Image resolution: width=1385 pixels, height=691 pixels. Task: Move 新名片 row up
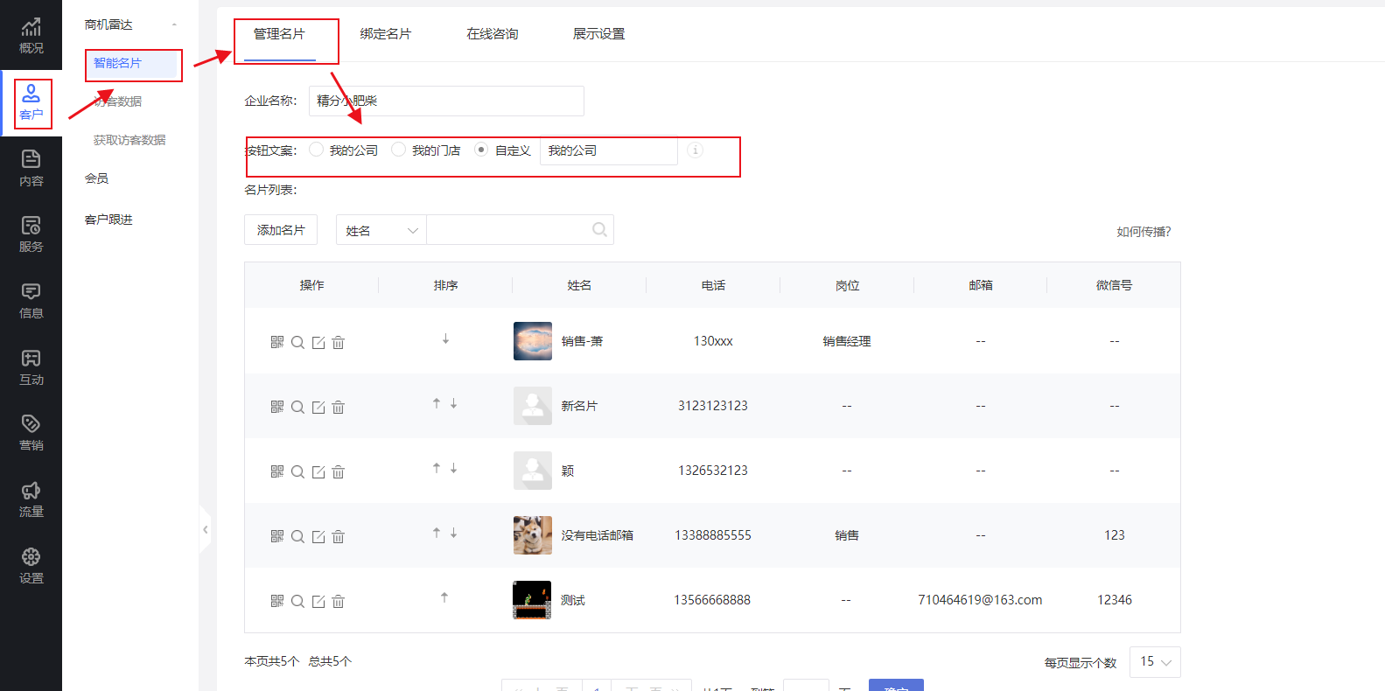437,403
